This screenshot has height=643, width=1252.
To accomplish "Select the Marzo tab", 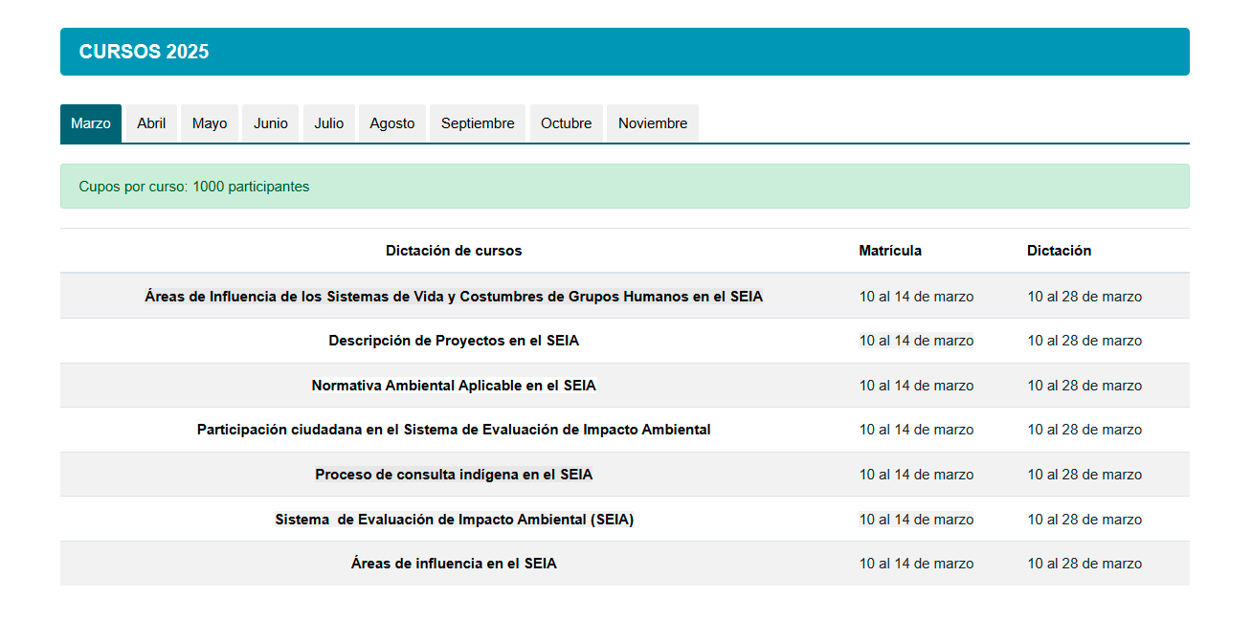I will coord(91,123).
